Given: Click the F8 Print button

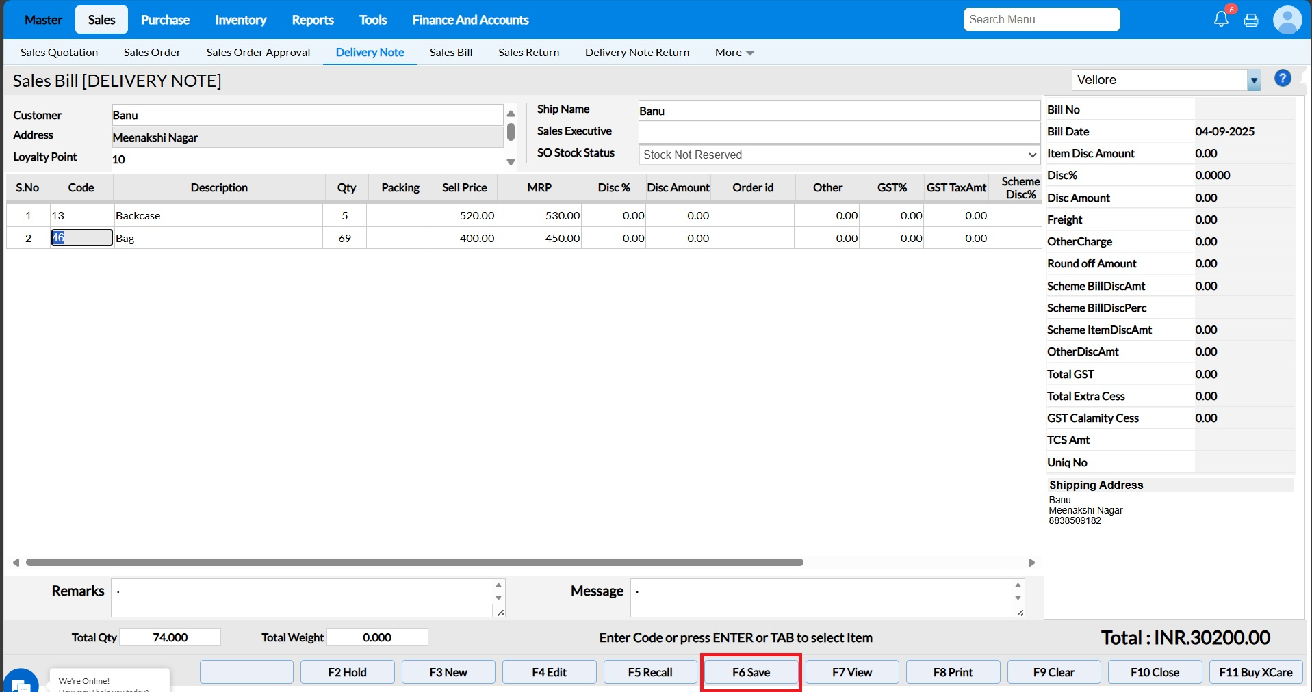Looking at the screenshot, I should pyautogui.click(x=952, y=672).
